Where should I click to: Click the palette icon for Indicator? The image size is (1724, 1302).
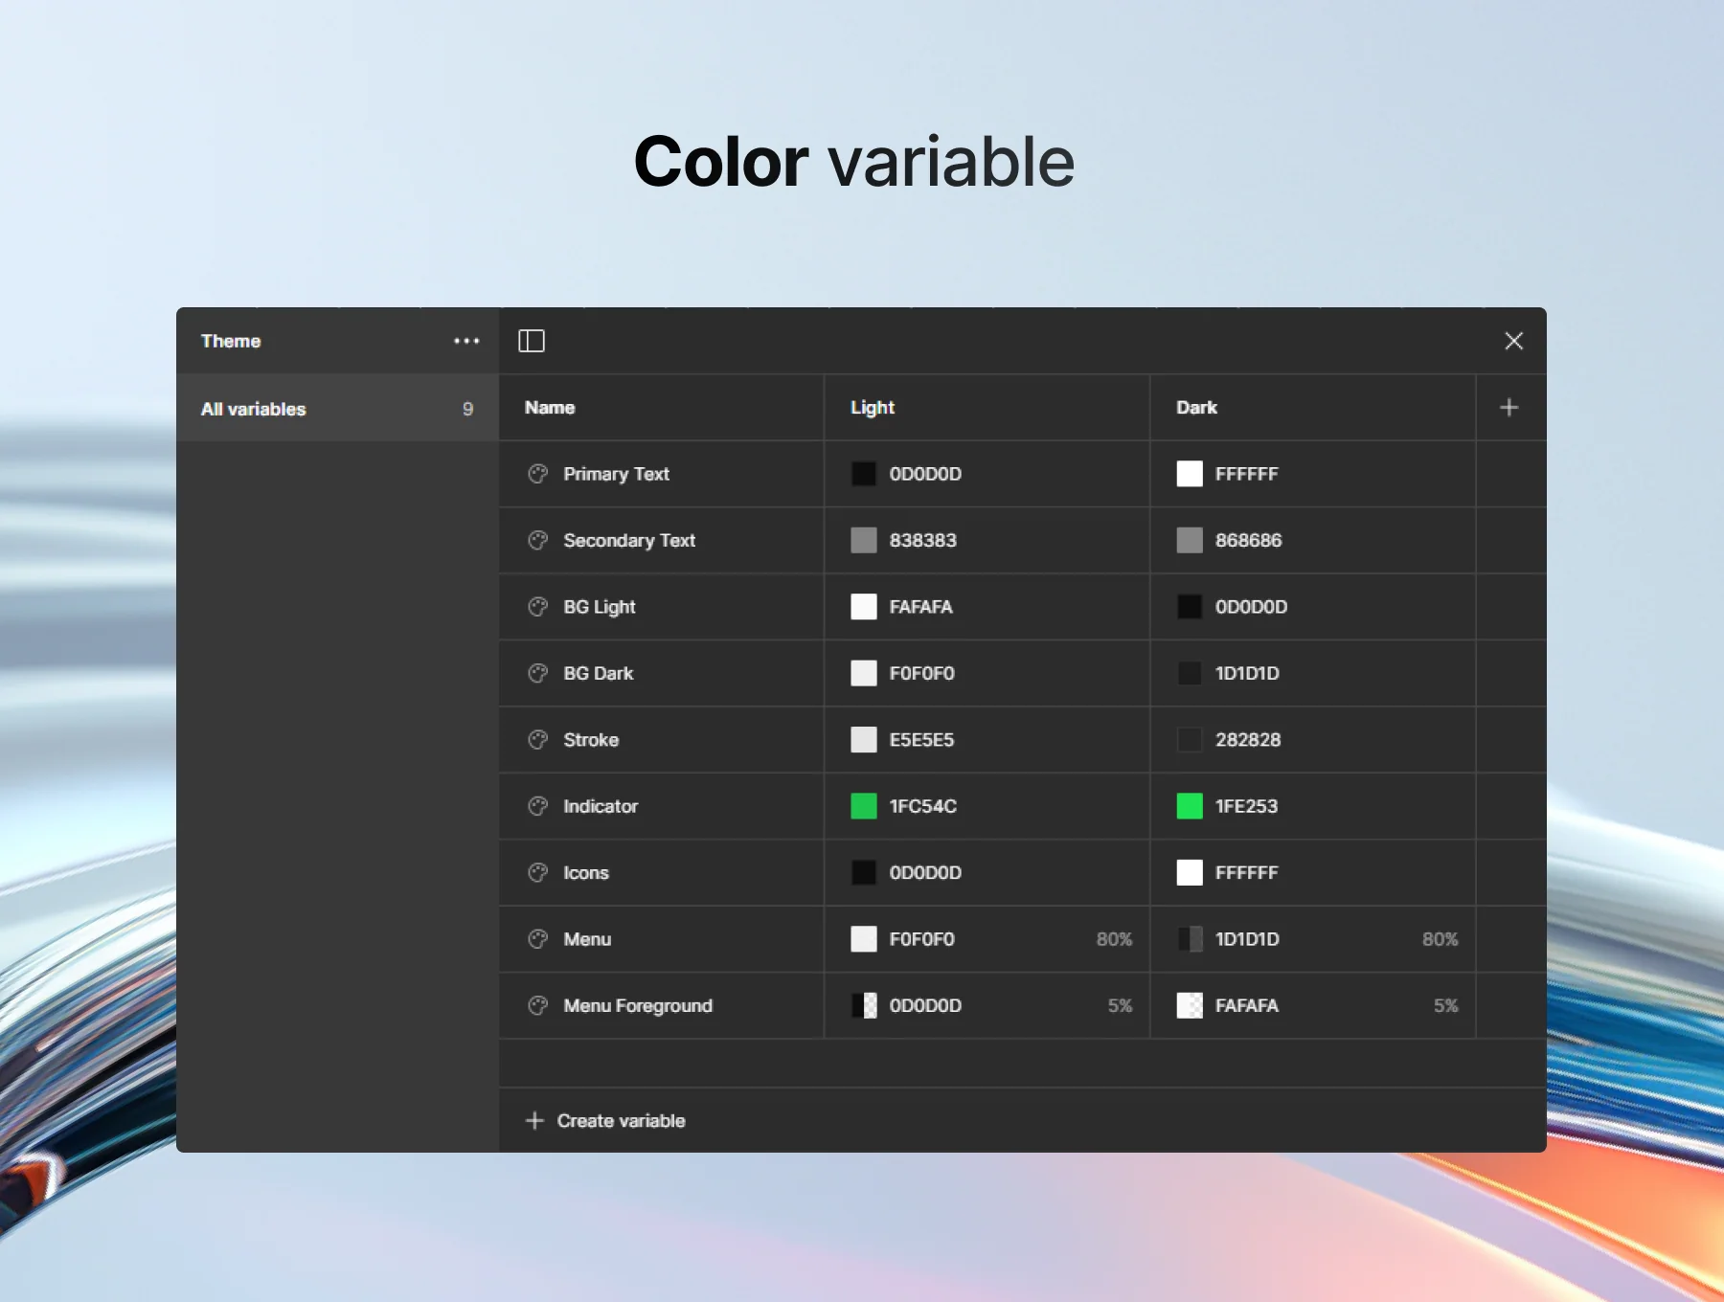538,806
